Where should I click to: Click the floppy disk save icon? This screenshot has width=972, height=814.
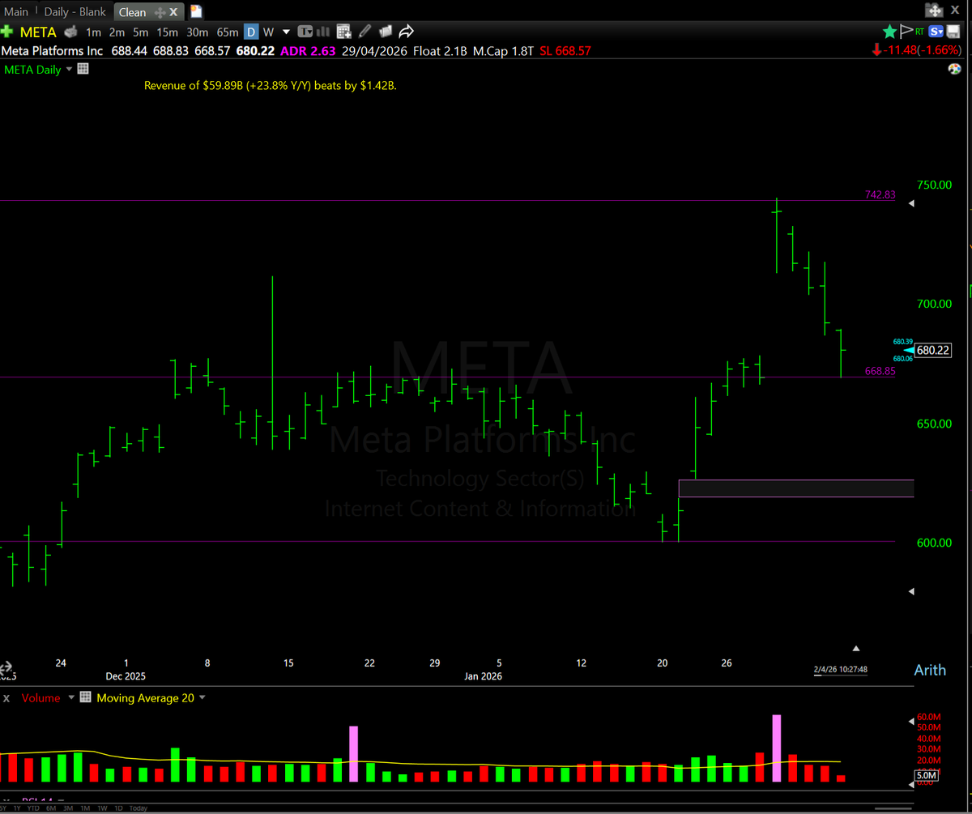coord(953,32)
